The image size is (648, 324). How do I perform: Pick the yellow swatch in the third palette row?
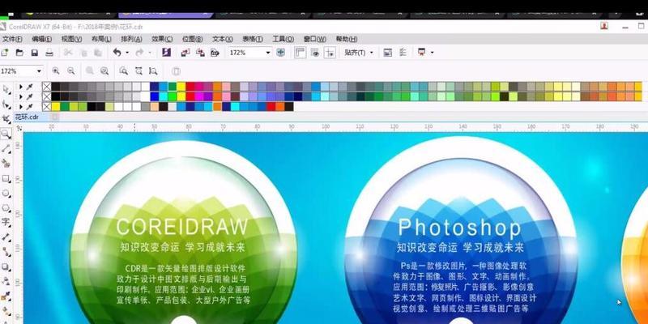coord(55,107)
